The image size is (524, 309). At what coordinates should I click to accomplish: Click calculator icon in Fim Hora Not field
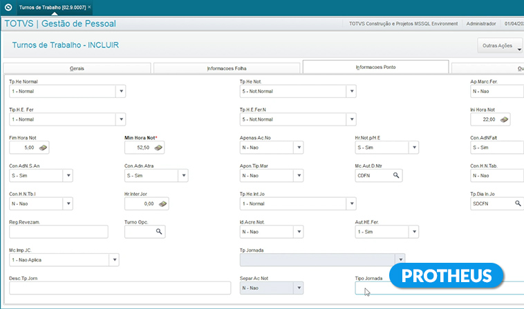tap(43, 148)
